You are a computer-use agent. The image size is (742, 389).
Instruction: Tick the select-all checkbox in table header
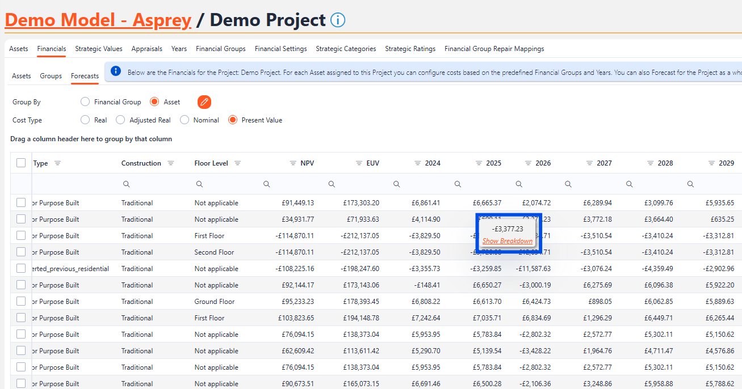click(21, 163)
